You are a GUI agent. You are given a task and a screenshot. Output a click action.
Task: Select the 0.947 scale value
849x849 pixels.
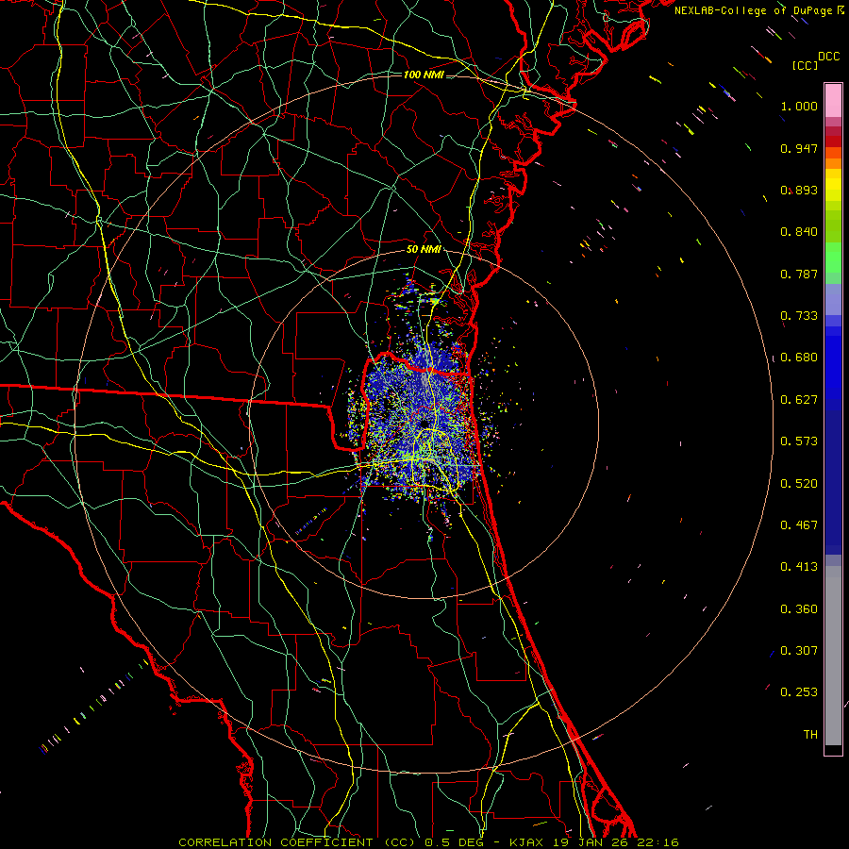click(799, 148)
